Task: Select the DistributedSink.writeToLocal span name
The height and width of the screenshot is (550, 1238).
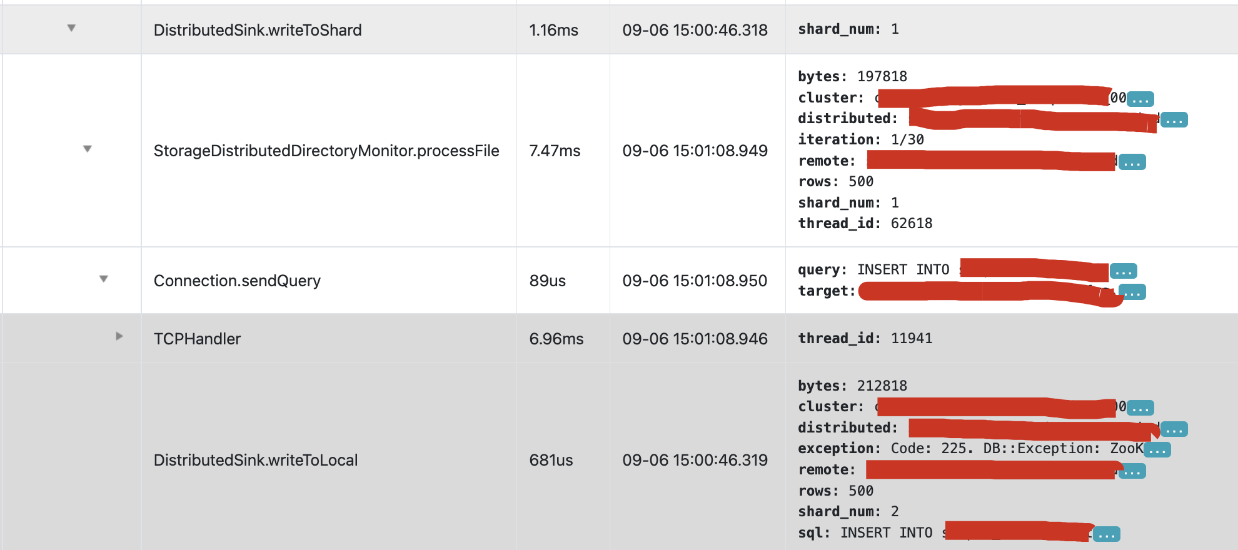Action: tap(256, 461)
